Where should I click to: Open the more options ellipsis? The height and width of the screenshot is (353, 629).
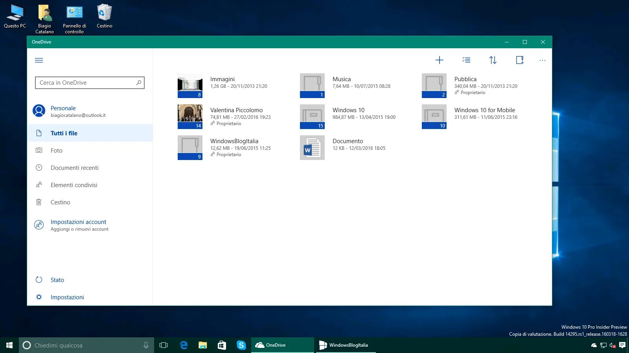543,60
